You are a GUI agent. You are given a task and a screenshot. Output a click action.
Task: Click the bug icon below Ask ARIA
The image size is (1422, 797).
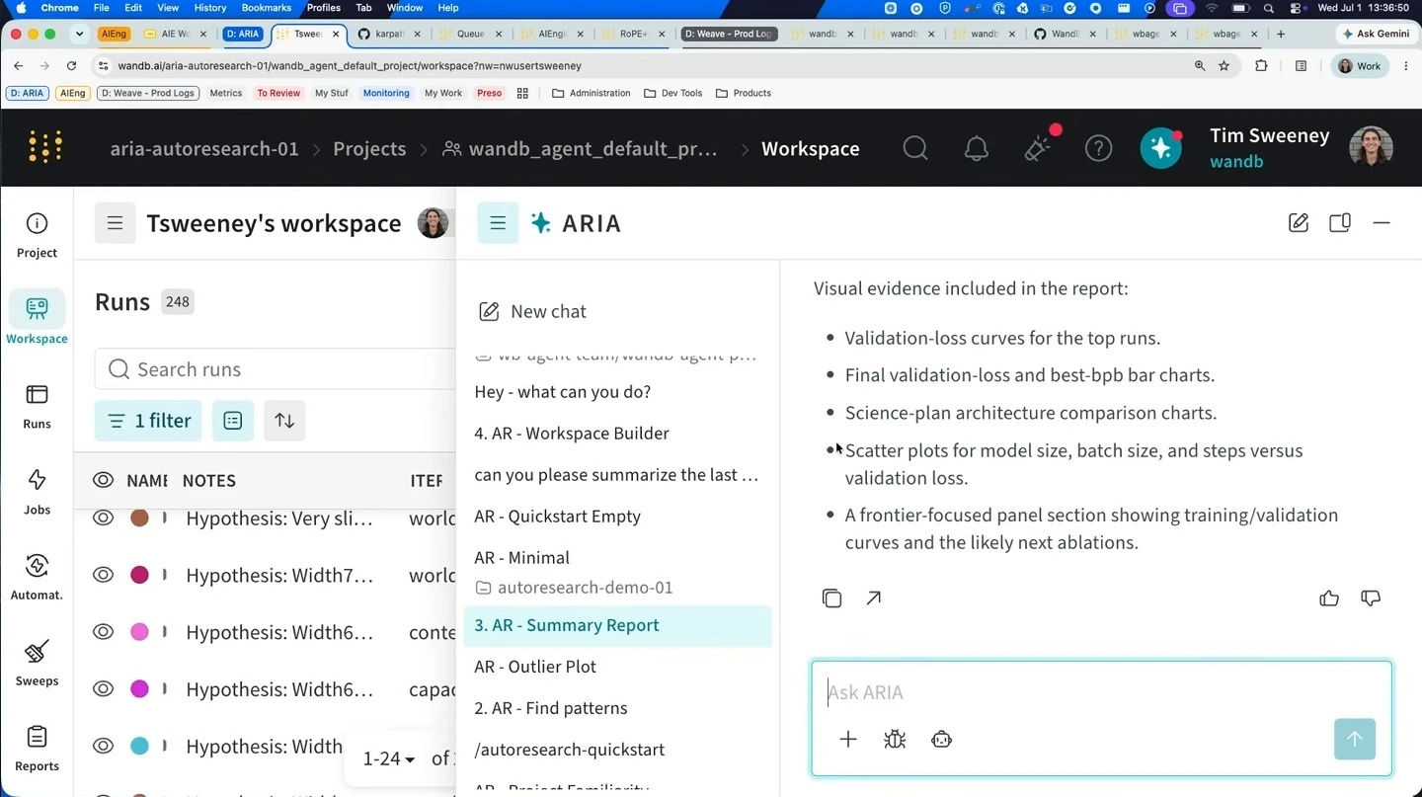click(x=895, y=739)
